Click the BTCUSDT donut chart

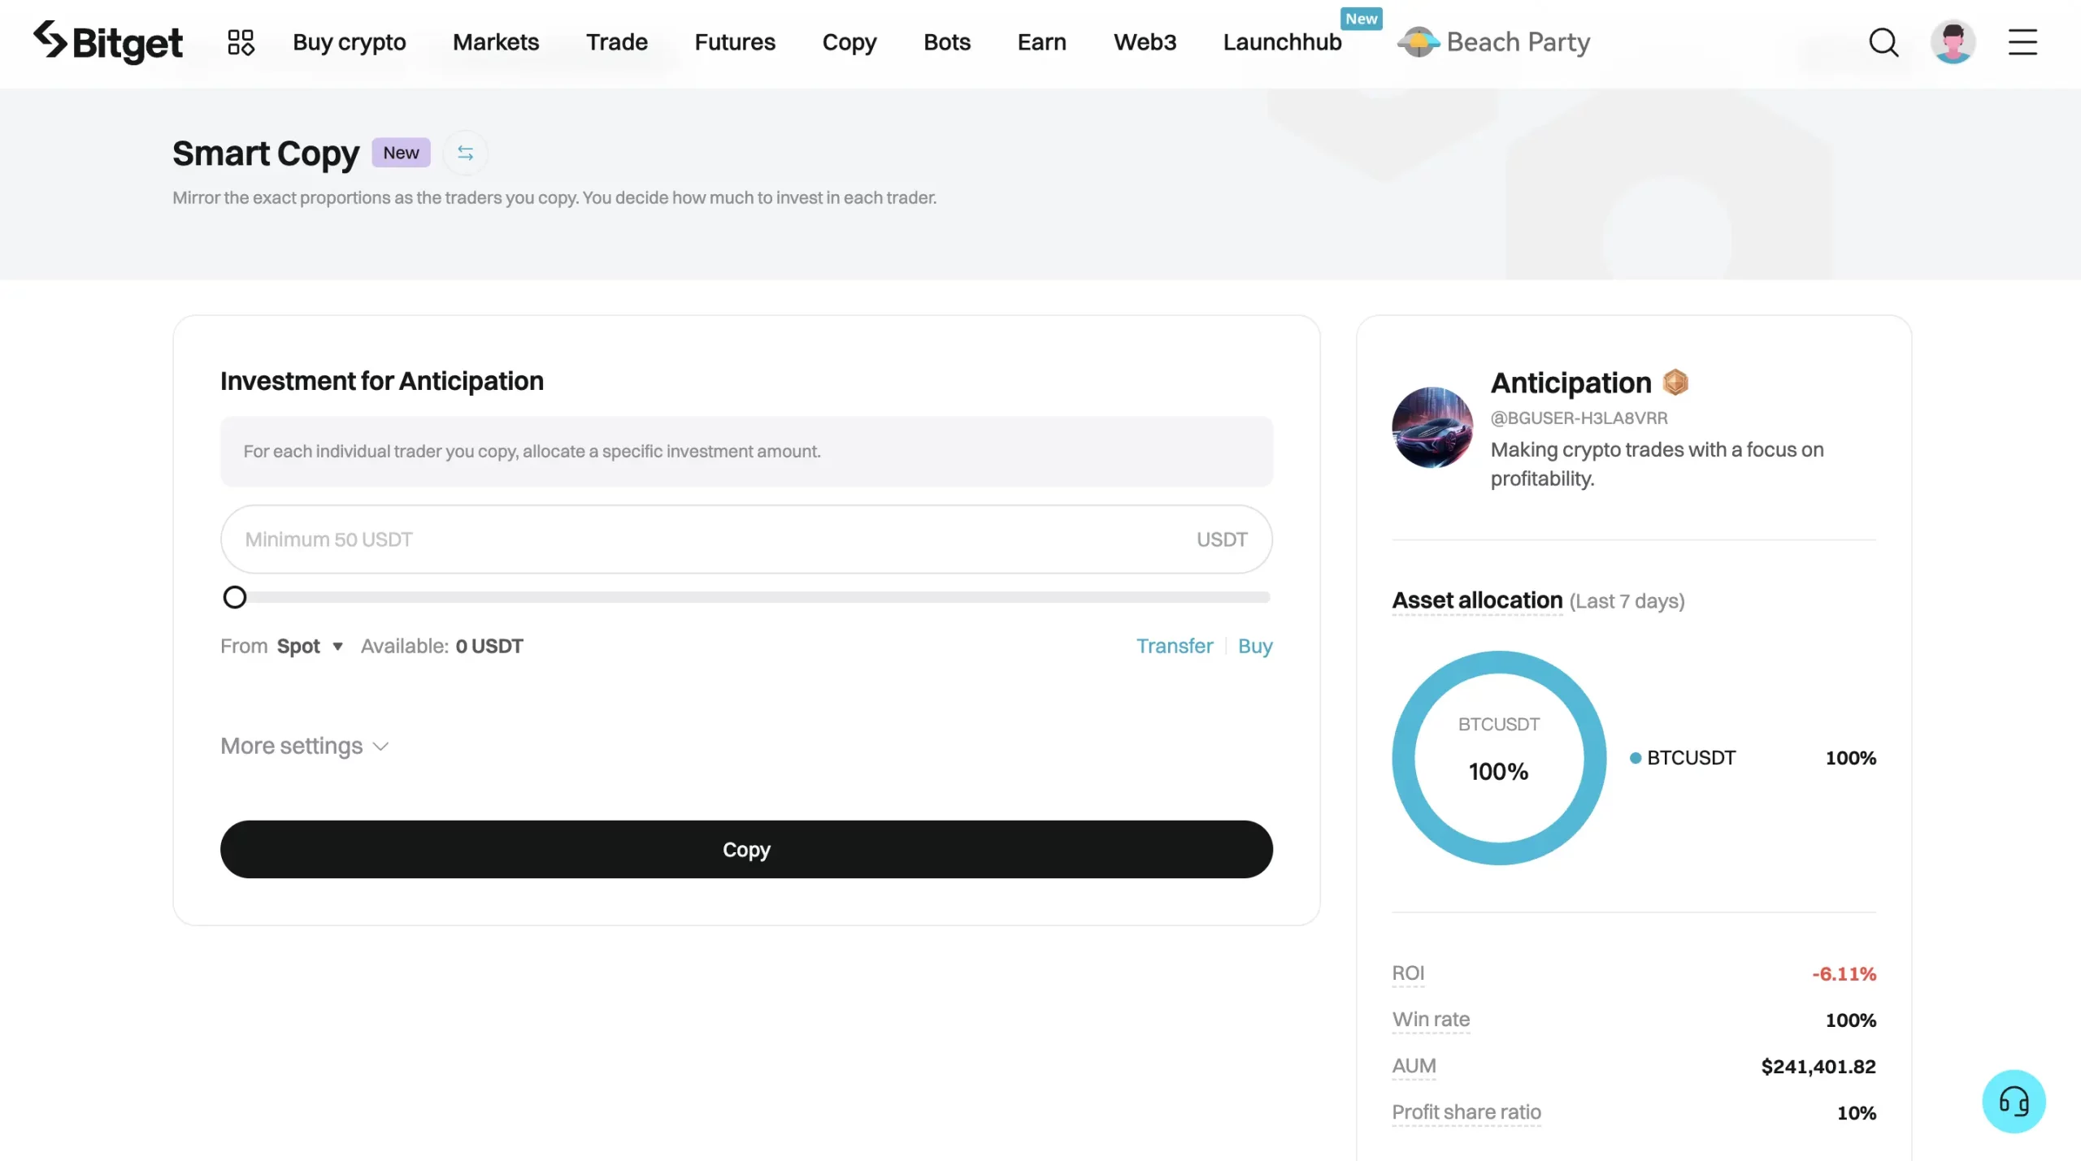coord(1499,757)
